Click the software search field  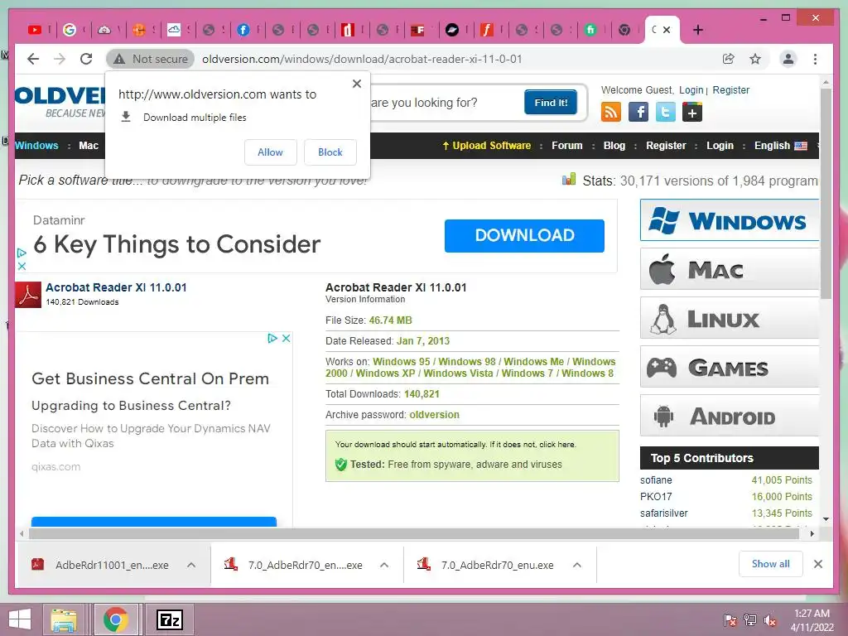(x=444, y=102)
